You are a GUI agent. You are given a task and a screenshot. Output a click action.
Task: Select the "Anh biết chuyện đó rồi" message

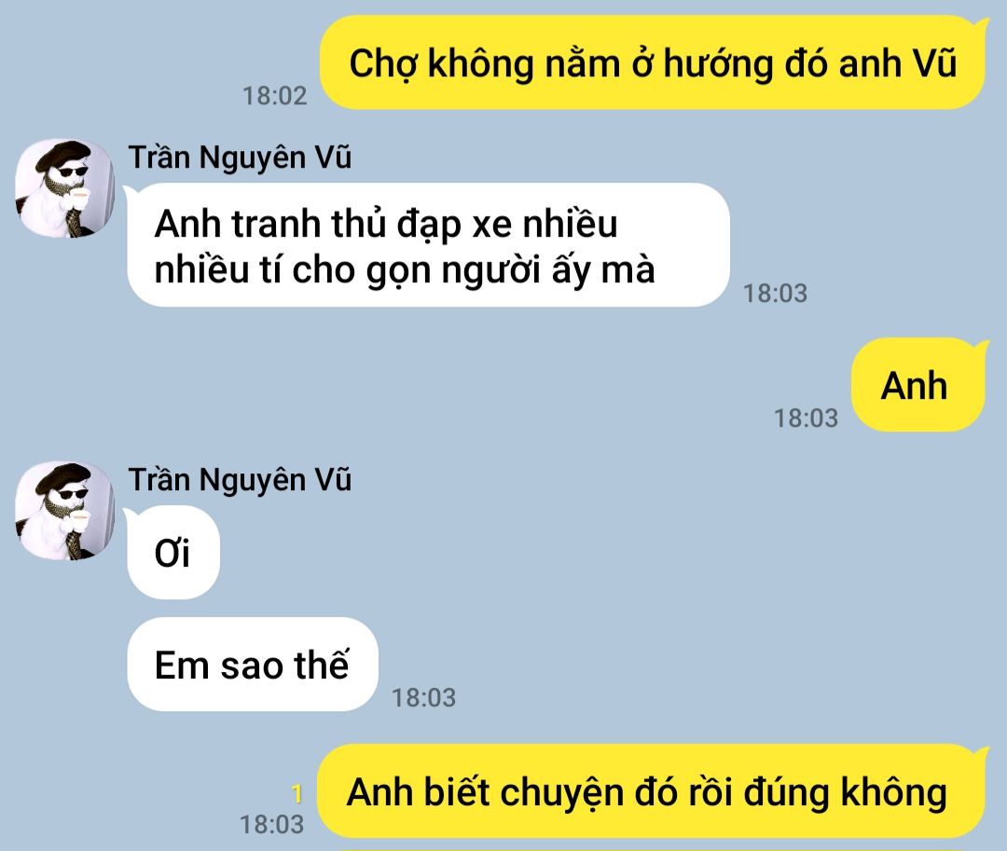coord(653,791)
